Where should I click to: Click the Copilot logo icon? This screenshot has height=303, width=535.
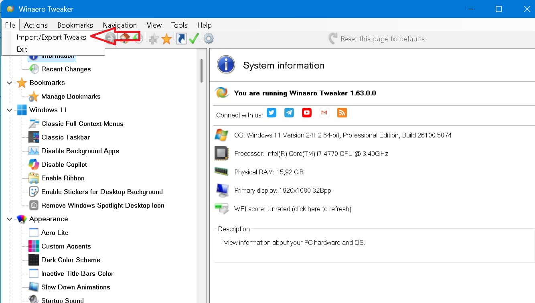click(34, 164)
